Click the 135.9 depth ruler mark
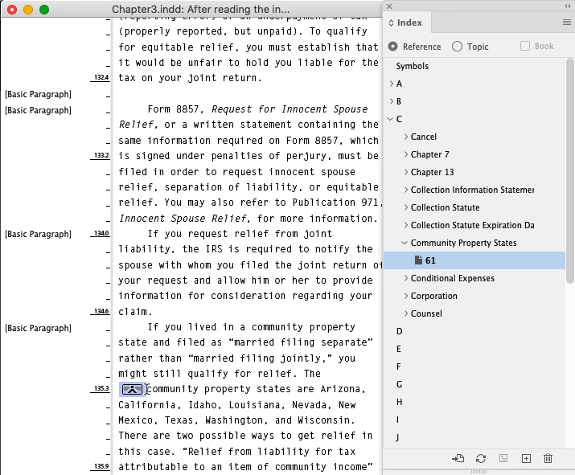 101,467
